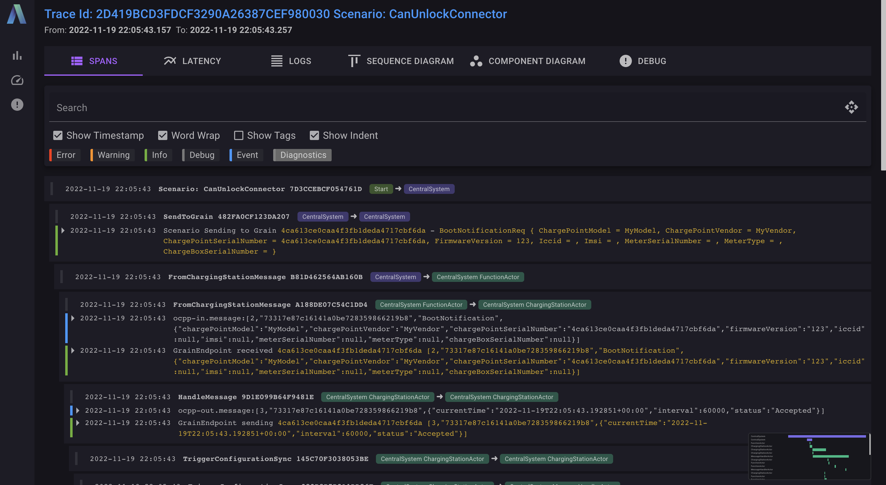Enable the Show Tags checkbox
Viewport: 886px width, 485px height.
[239, 135]
